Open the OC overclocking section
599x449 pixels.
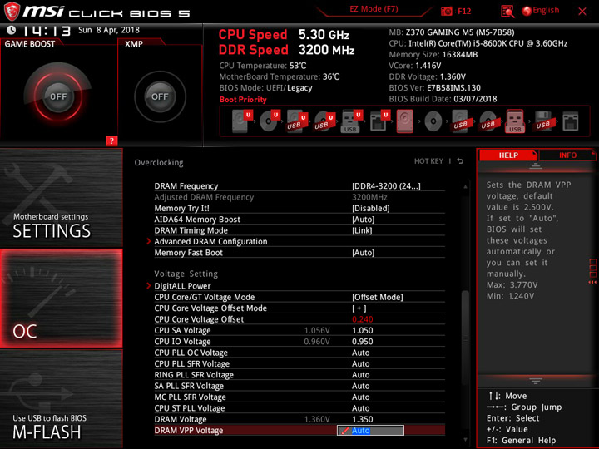pyautogui.click(x=61, y=299)
